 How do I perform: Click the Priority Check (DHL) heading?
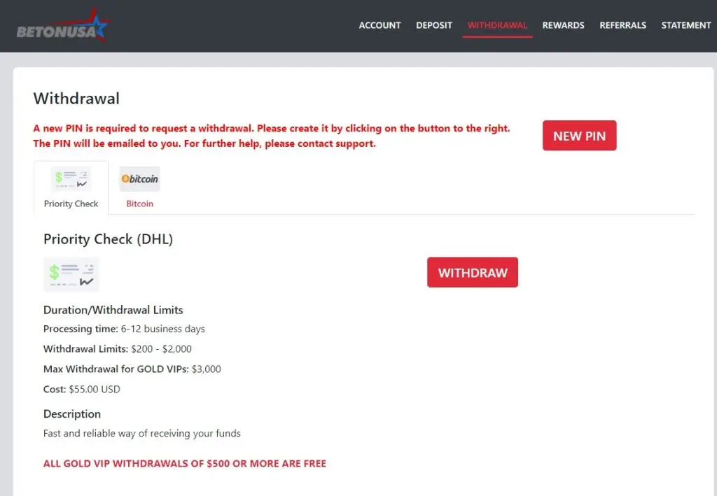pyautogui.click(x=108, y=239)
